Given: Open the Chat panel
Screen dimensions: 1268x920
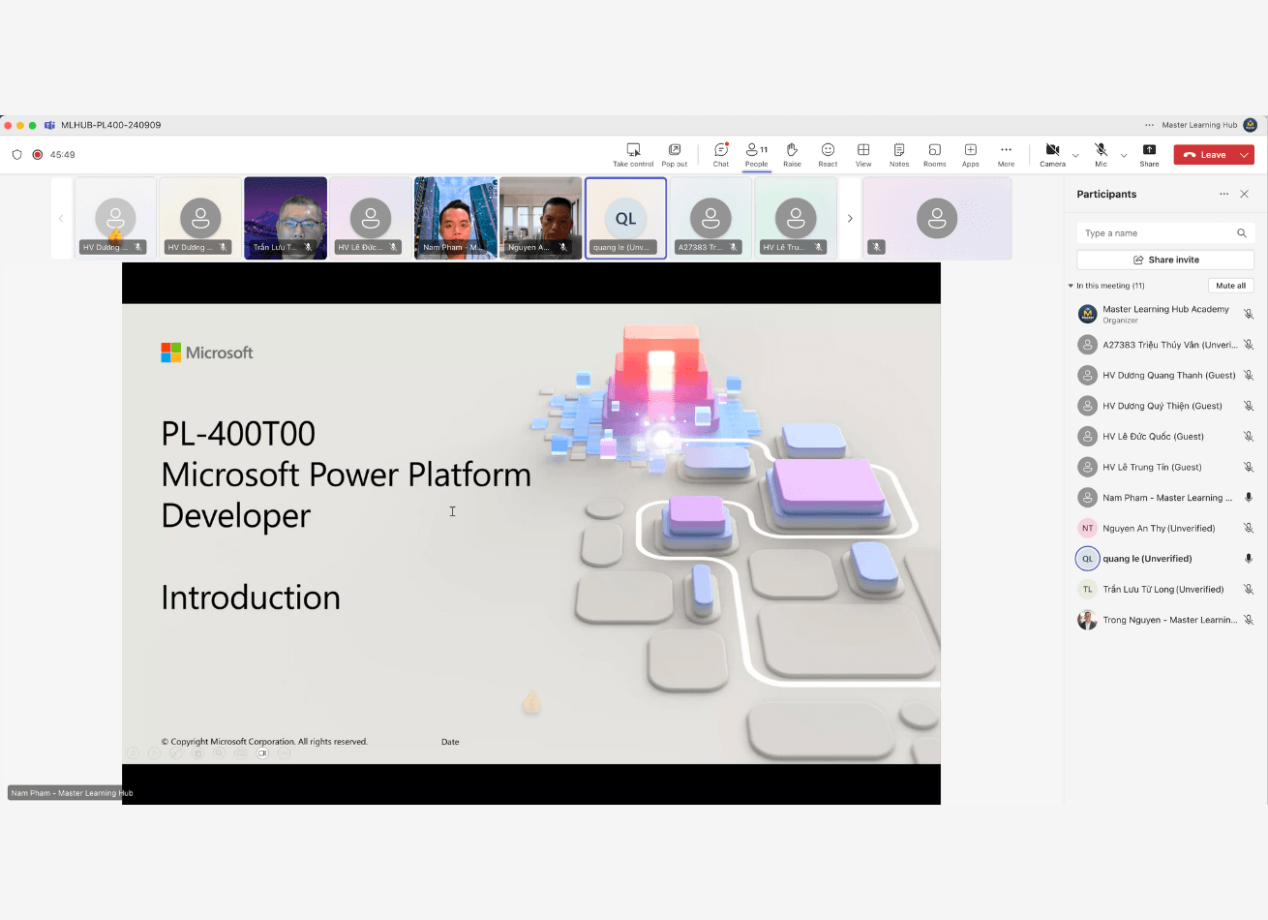Looking at the screenshot, I should (x=721, y=154).
